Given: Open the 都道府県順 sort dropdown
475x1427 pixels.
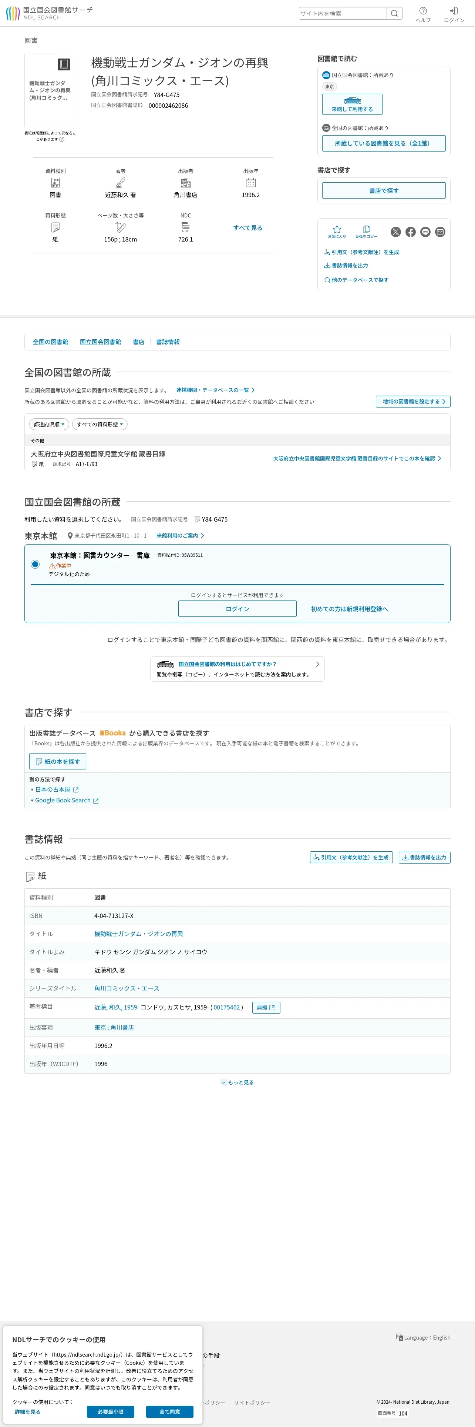Looking at the screenshot, I should point(49,424).
